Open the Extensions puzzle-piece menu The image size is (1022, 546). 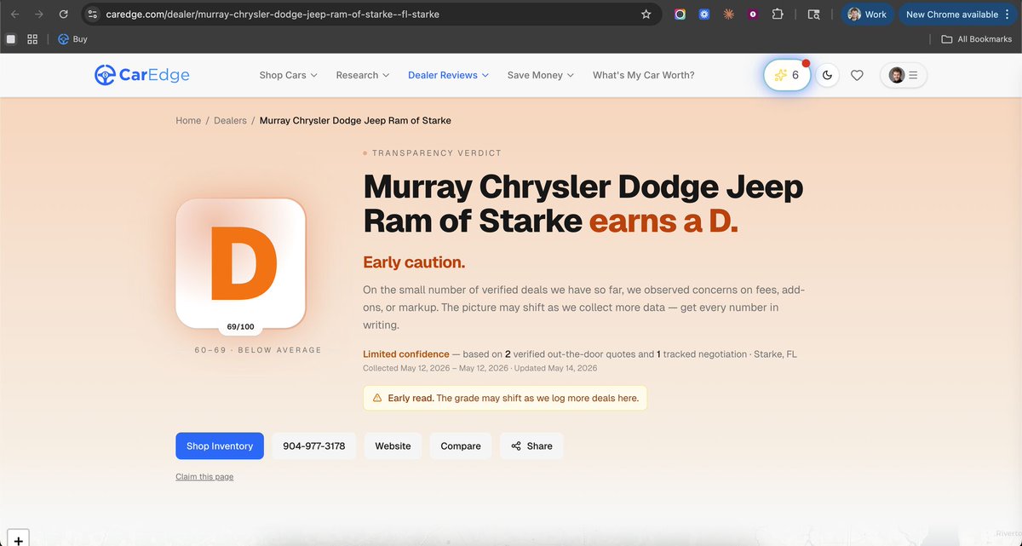(x=778, y=14)
